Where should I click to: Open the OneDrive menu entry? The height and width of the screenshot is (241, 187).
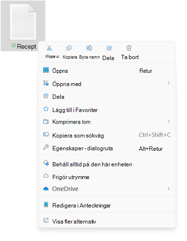(x=107, y=189)
